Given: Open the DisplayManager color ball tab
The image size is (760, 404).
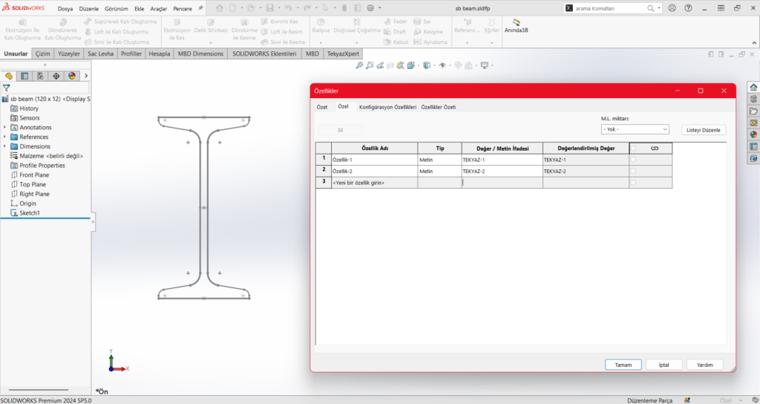Looking at the screenshot, I should 72,76.
